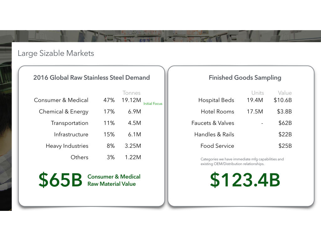Screen dimensions: 321x241
Task: Select the '2016 Global Raw Stainless Steel Demand' heading
Action: (92, 78)
